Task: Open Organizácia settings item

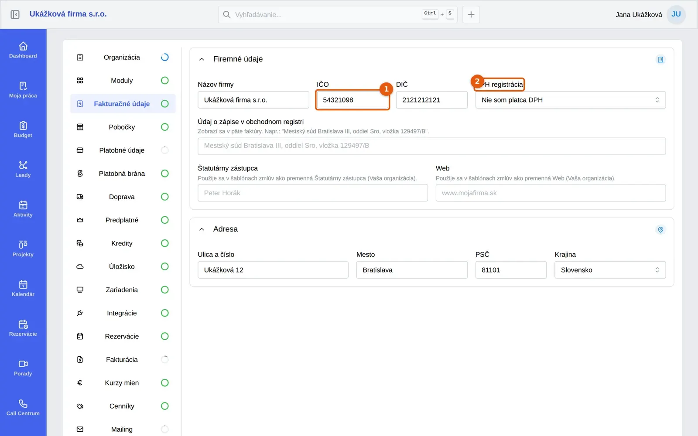Action: coord(123,57)
